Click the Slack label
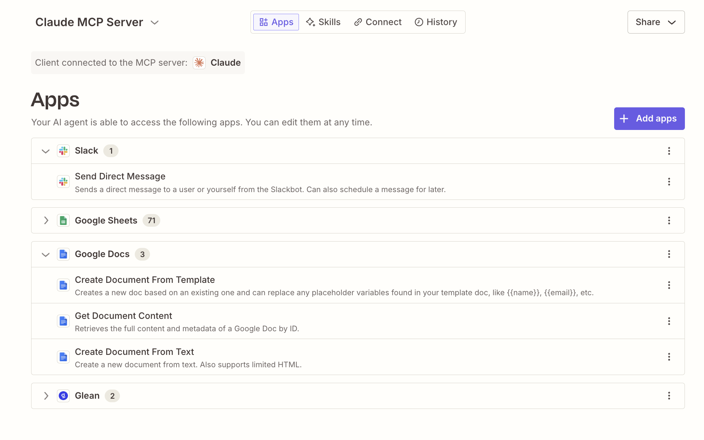The width and height of the screenshot is (704, 440). tap(86, 150)
